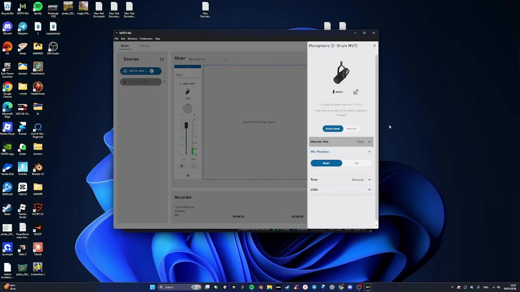Viewport: 520px width, 292px height.
Task: Expand the LEDs section
Action: [x=341, y=189]
